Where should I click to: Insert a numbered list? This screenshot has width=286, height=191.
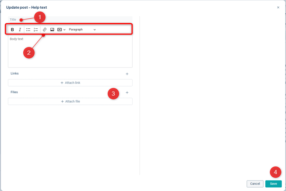[36, 30]
